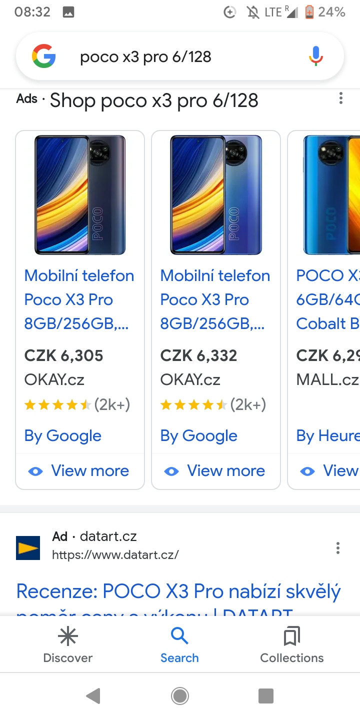Tap the Google logo icon
This screenshot has width=360, height=720.
44,56
